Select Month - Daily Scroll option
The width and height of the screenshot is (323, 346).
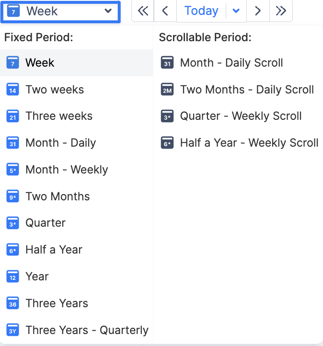(231, 63)
